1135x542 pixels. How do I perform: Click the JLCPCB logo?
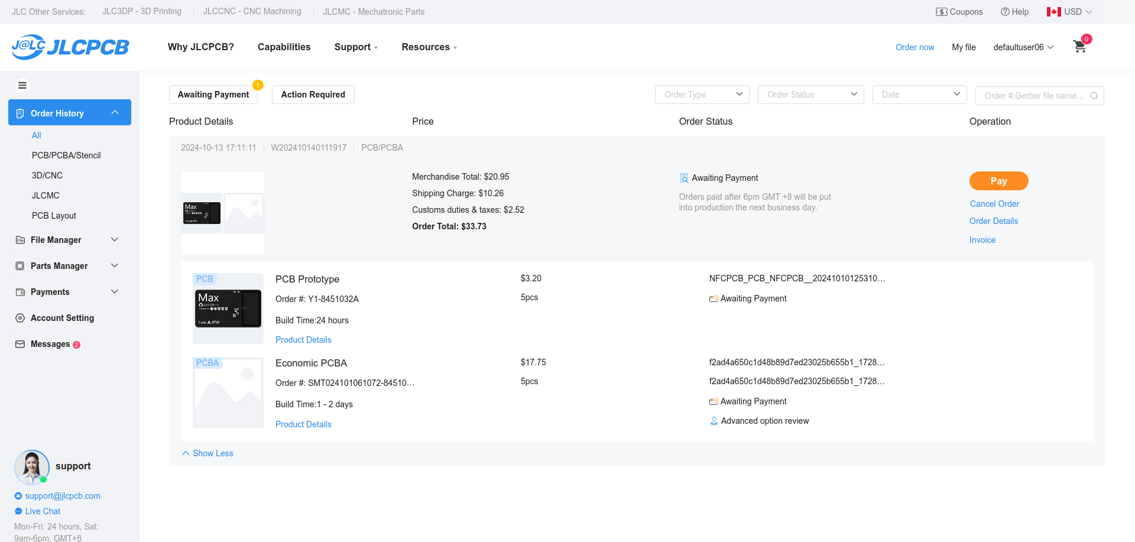(x=70, y=47)
